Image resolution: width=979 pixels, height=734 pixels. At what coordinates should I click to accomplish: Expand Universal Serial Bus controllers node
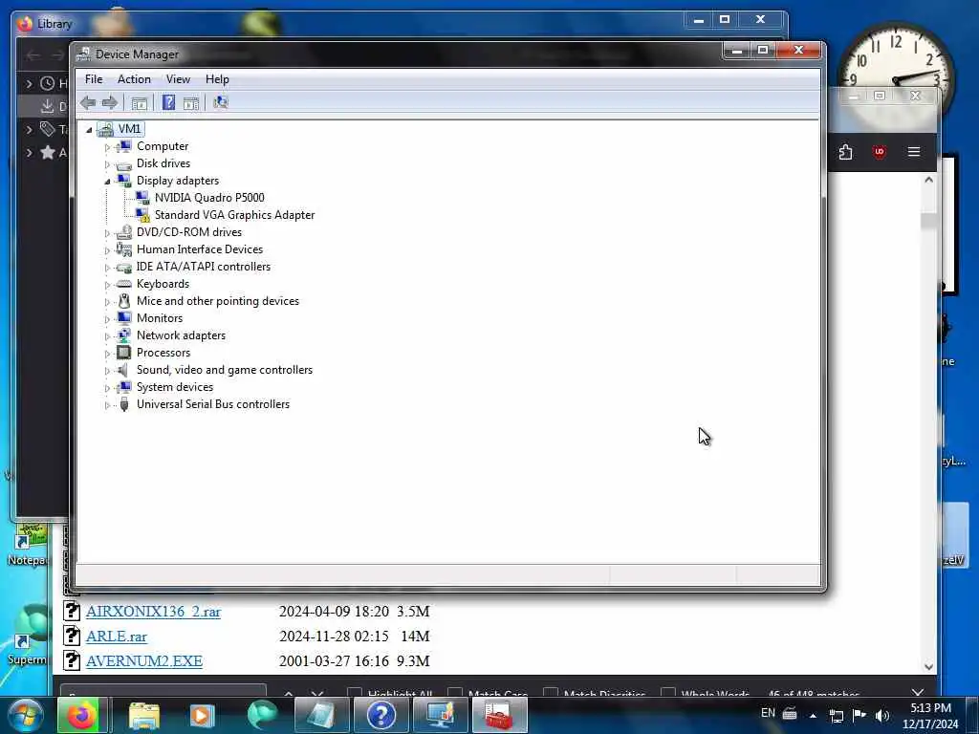107,405
